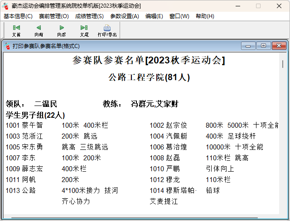Open 打印/导出 print export tool
Image resolution: width=290 pixels, height=221 pixels.
click(107, 30)
